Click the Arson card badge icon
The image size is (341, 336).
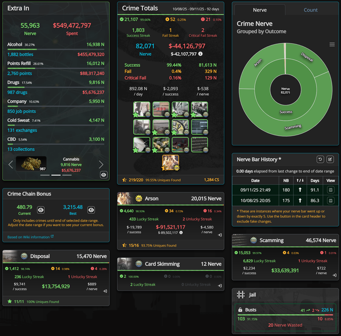pos(139,199)
